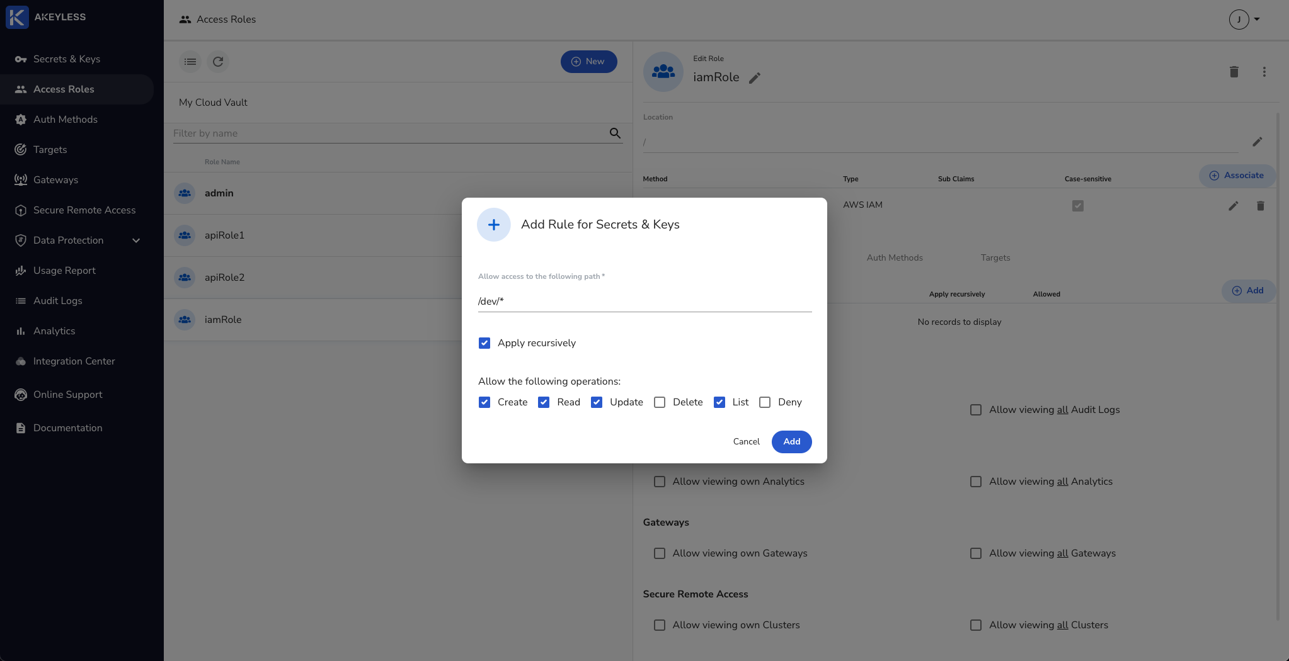Click the search magnifier icon

tap(616, 133)
